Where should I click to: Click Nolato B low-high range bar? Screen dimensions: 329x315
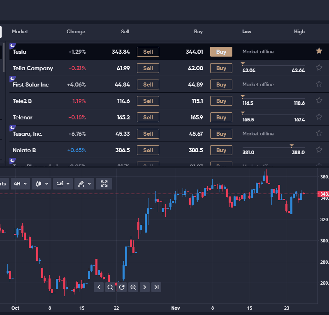click(x=273, y=147)
